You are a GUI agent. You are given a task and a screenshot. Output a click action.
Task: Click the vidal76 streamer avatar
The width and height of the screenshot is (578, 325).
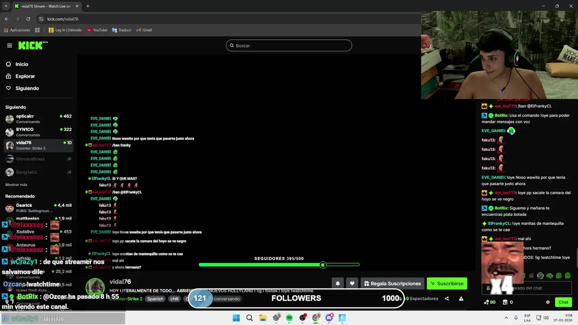[95, 288]
